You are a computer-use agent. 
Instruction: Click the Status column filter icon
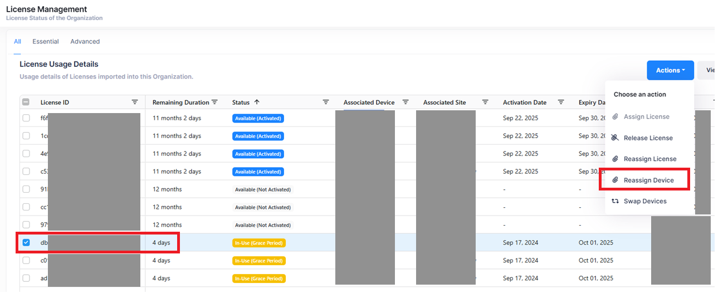pos(326,102)
